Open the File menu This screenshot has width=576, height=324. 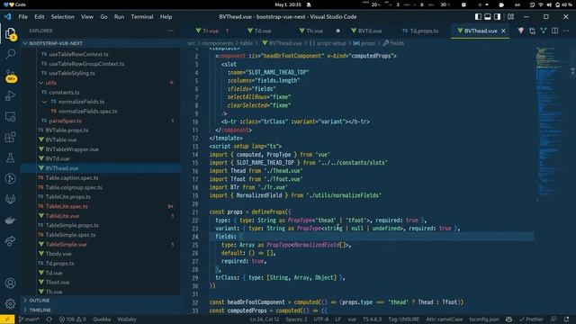22,17
